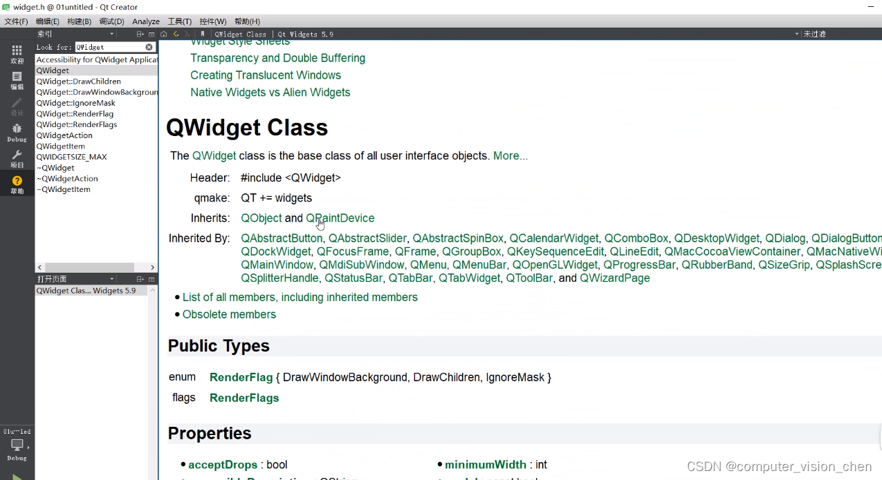Select QWidget::DrawChildren in the index
This screenshot has height=480, width=882.
[x=97, y=81]
